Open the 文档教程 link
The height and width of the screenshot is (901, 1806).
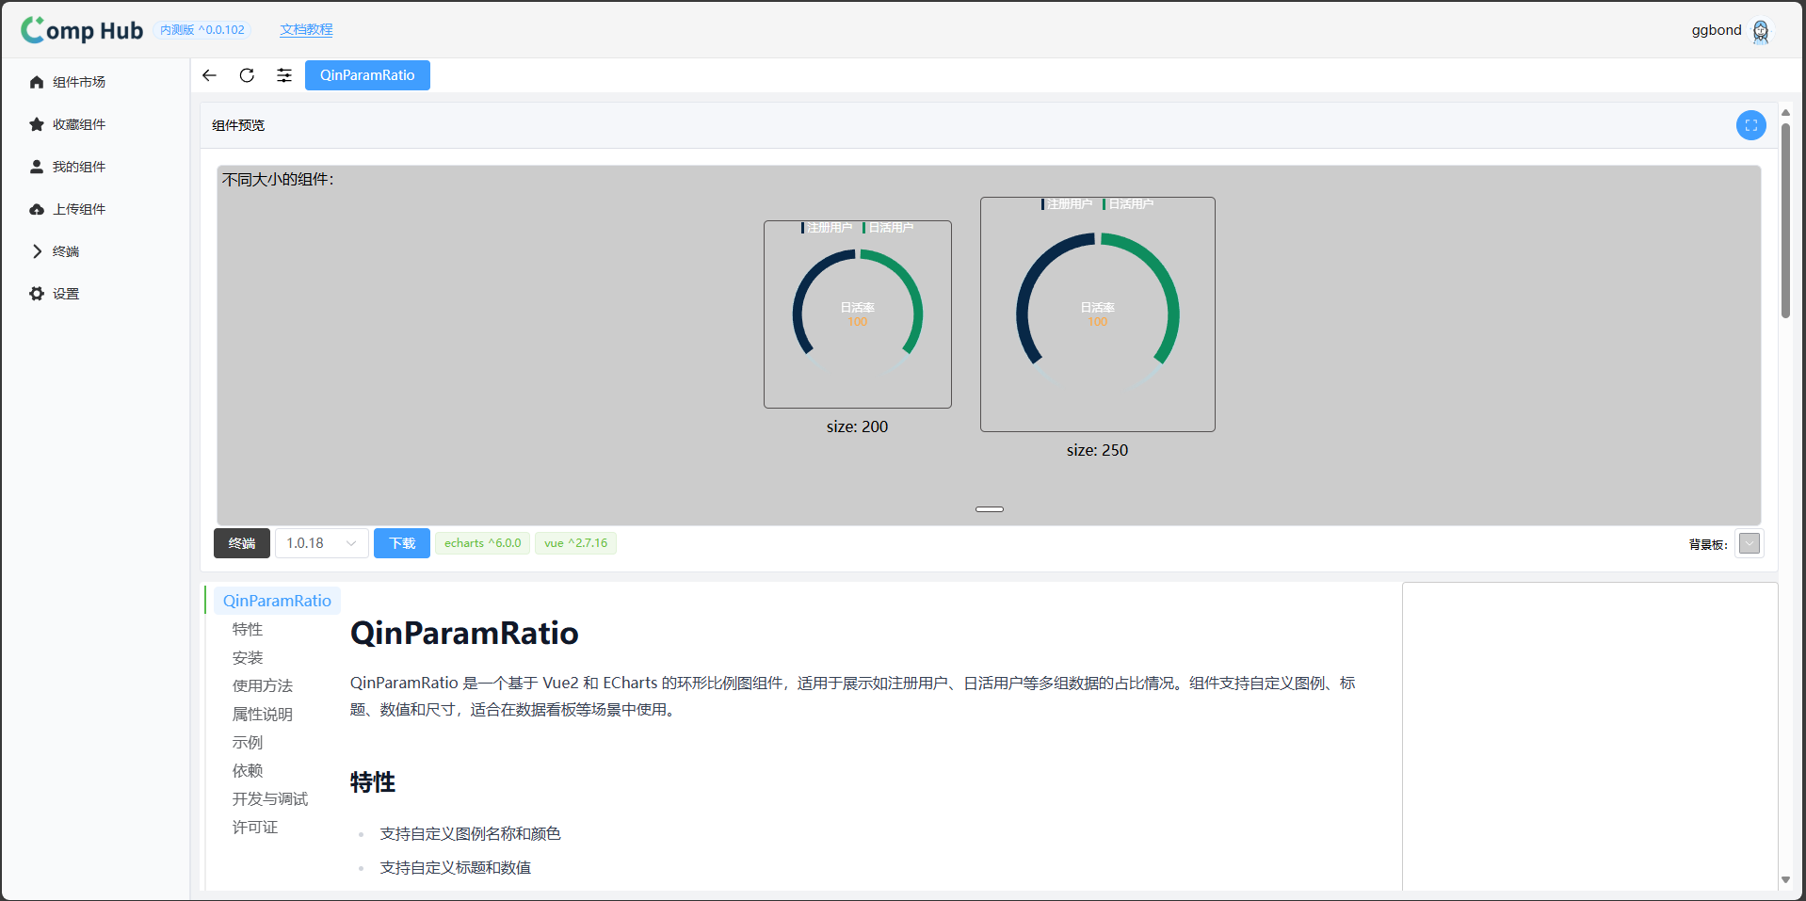[306, 30]
